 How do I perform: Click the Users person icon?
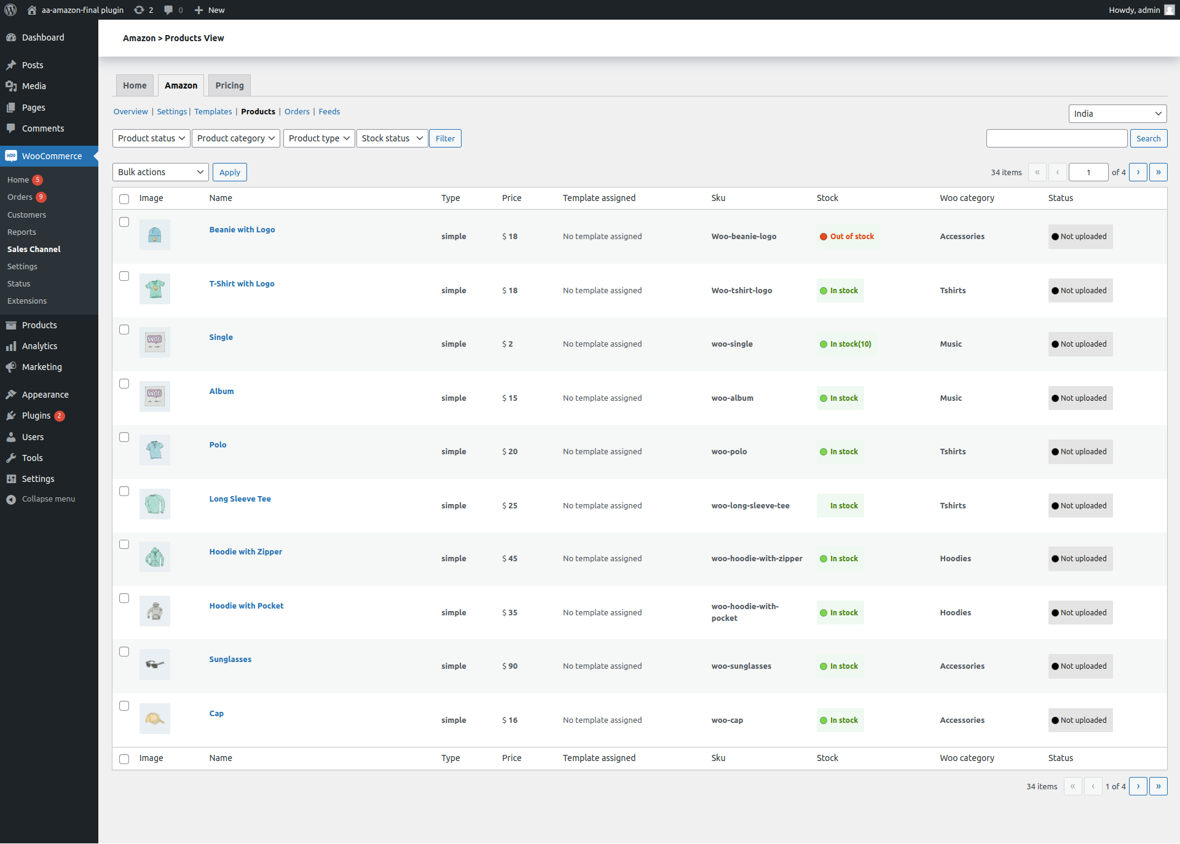[11, 437]
